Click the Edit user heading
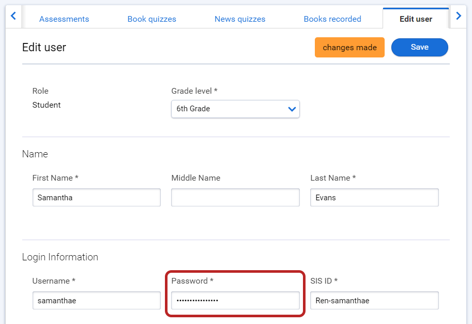The height and width of the screenshot is (324, 472). [x=44, y=47]
